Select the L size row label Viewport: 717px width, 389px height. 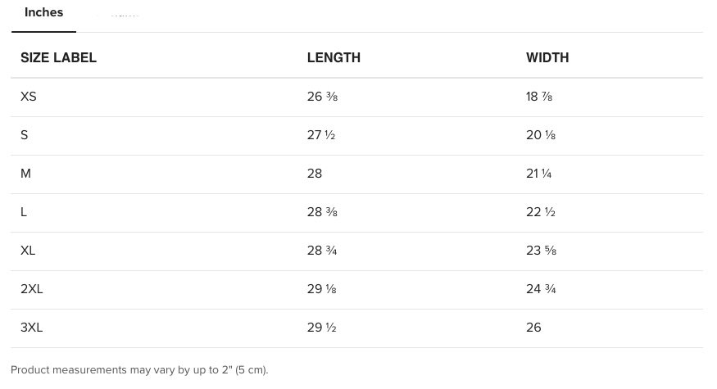[24, 211]
